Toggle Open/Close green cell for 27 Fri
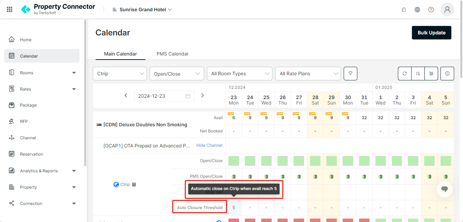The image size is (463, 222). point(299,161)
